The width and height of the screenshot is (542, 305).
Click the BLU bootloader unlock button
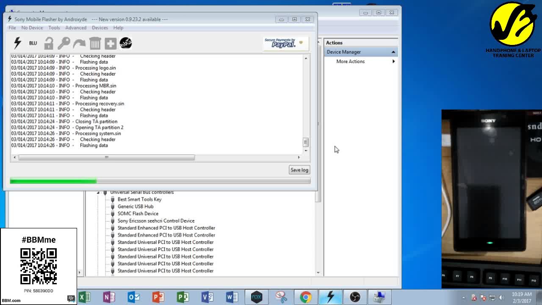pos(33,43)
